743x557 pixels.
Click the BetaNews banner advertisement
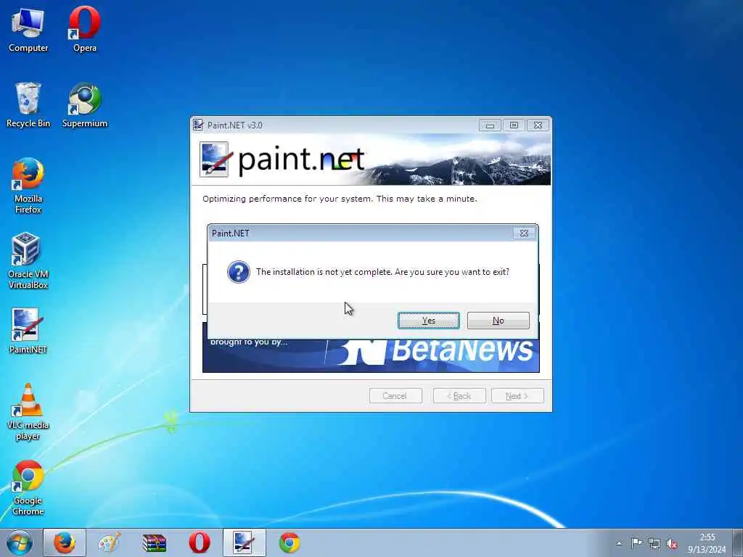[371, 355]
